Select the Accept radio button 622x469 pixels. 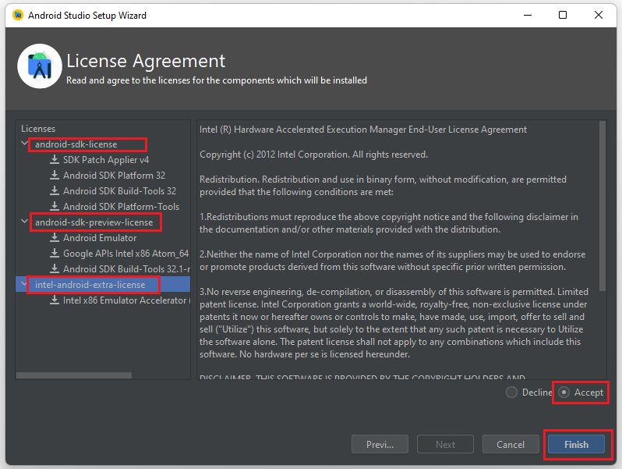click(564, 393)
